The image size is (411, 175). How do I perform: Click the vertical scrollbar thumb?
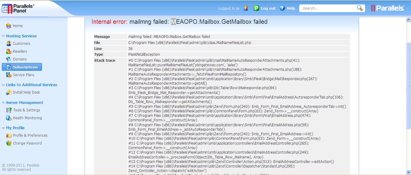coord(408,86)
